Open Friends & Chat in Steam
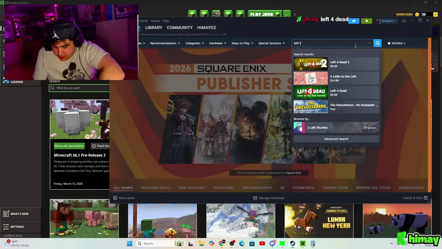The width and height of the screenshot is (442, 249). coord(415,198)
